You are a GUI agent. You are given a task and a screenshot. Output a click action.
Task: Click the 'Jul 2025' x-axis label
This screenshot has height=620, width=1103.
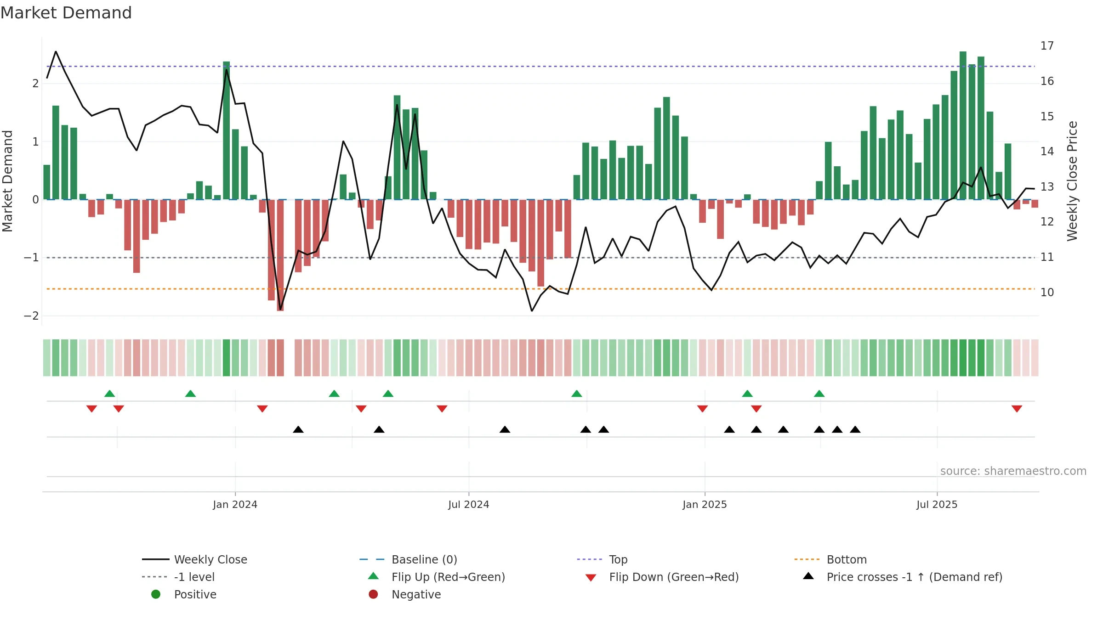937,505
